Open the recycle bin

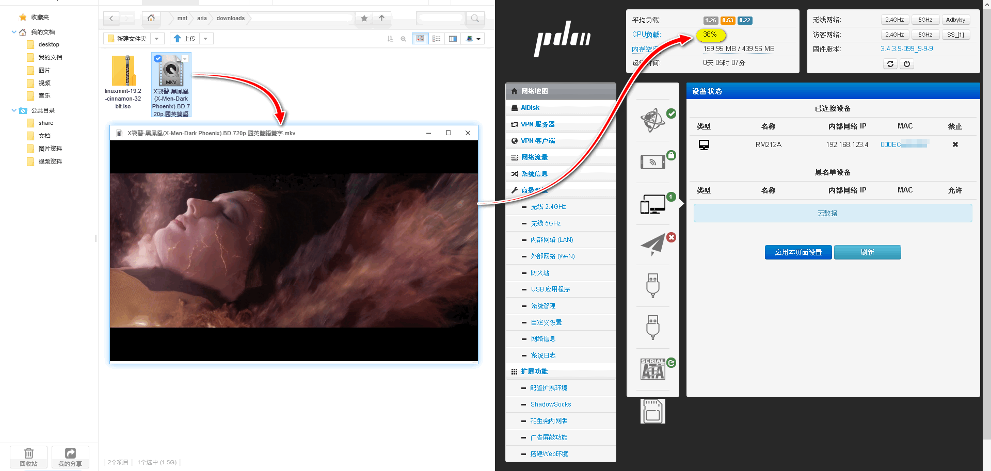(29, 457)
